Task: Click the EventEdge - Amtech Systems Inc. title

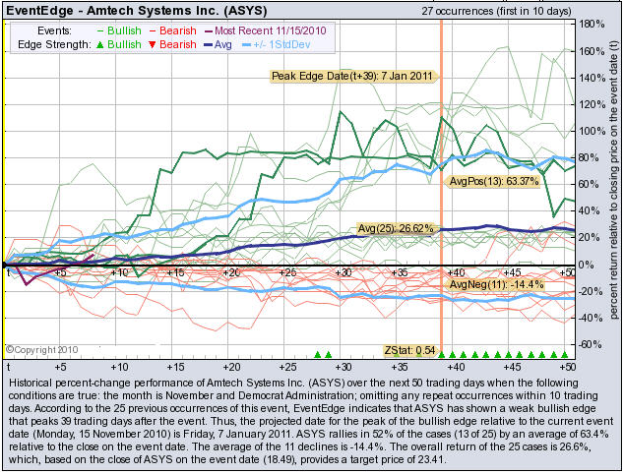Action: (117, 11)
